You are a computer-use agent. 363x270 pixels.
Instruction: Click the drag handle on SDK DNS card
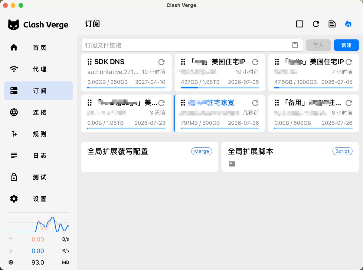pos(90,62)
